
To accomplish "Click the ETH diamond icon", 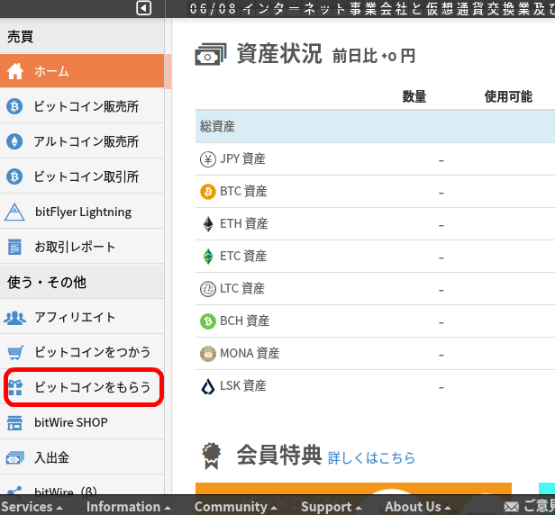I will tap(208, 224).
